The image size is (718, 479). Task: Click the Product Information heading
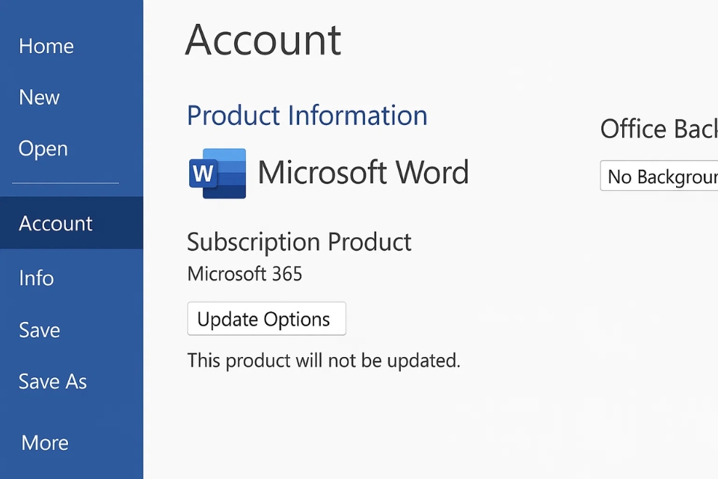pyautogui.click(x=307, y=116)
